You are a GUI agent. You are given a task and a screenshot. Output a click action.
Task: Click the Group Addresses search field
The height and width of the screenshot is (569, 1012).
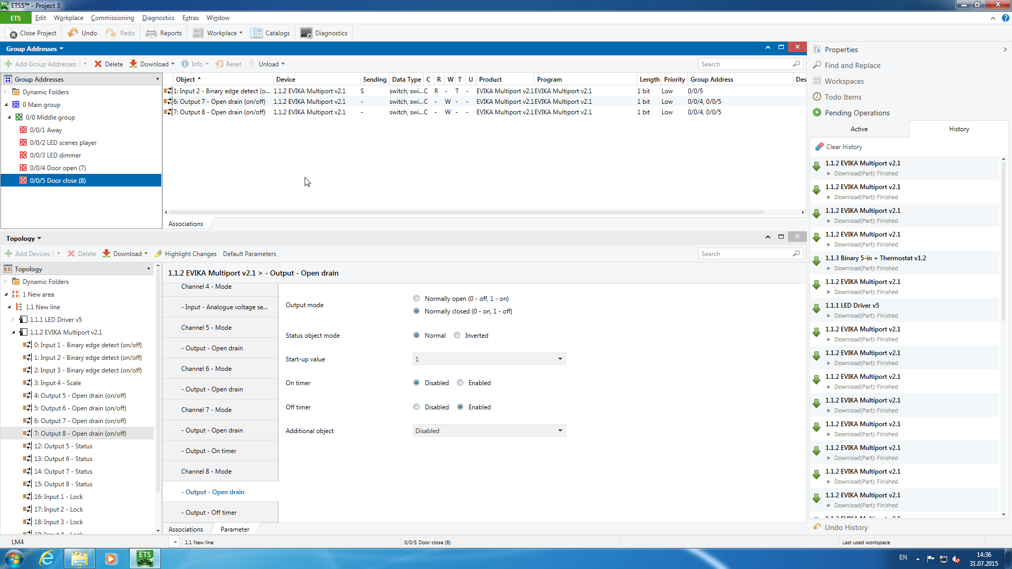coord(745,64)
